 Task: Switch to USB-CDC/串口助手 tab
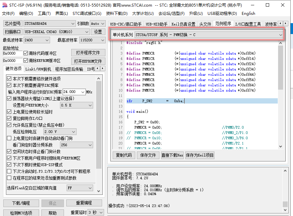coord(126,24)
